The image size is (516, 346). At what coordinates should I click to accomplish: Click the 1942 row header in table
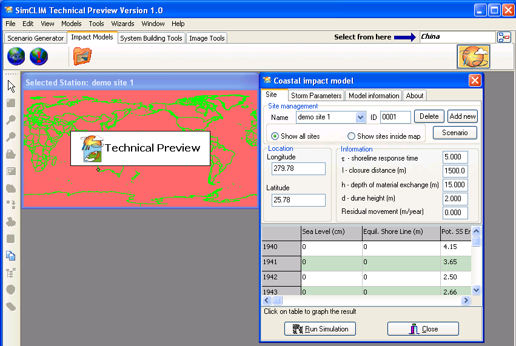(281, 278)
